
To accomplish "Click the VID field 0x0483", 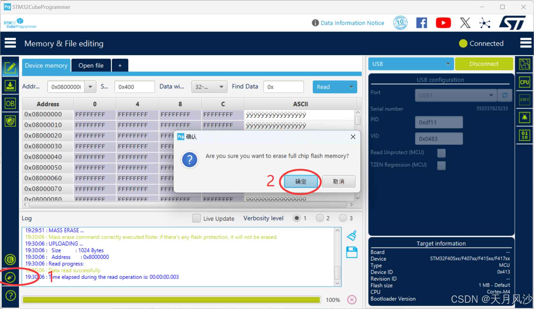I will pyautogui.click(x=439, y=139).
